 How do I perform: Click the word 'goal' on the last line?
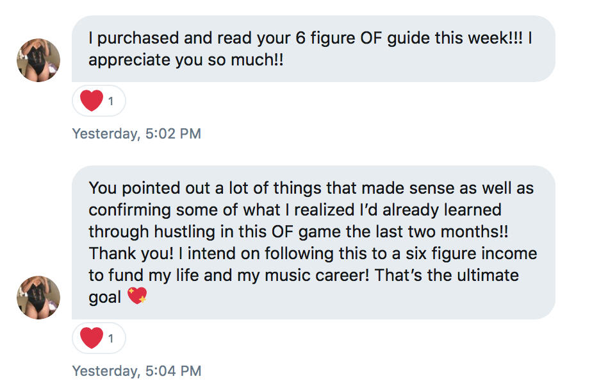tap(105, 297)
